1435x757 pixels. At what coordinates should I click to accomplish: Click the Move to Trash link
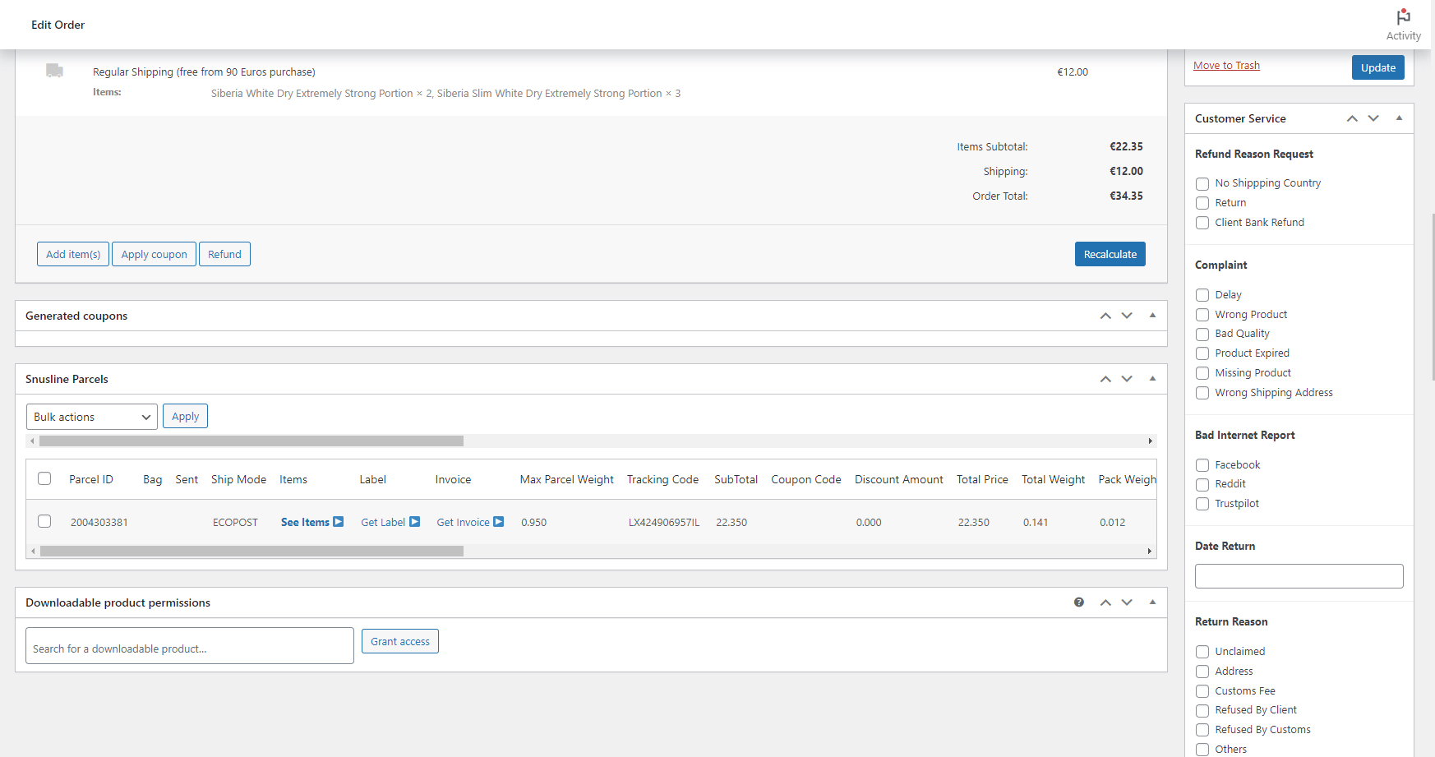coord(1226,66)
